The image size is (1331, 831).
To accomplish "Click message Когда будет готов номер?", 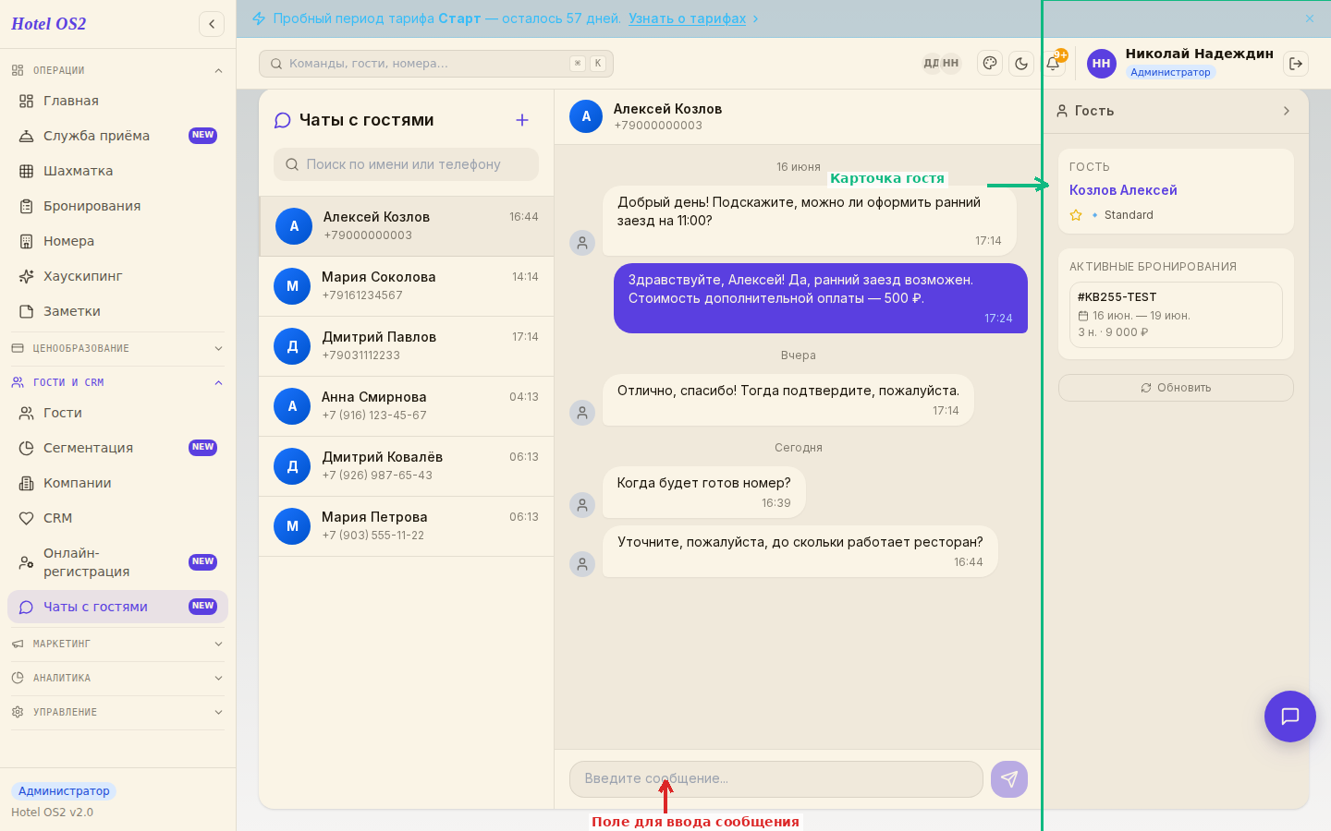I will pos(704,492).
